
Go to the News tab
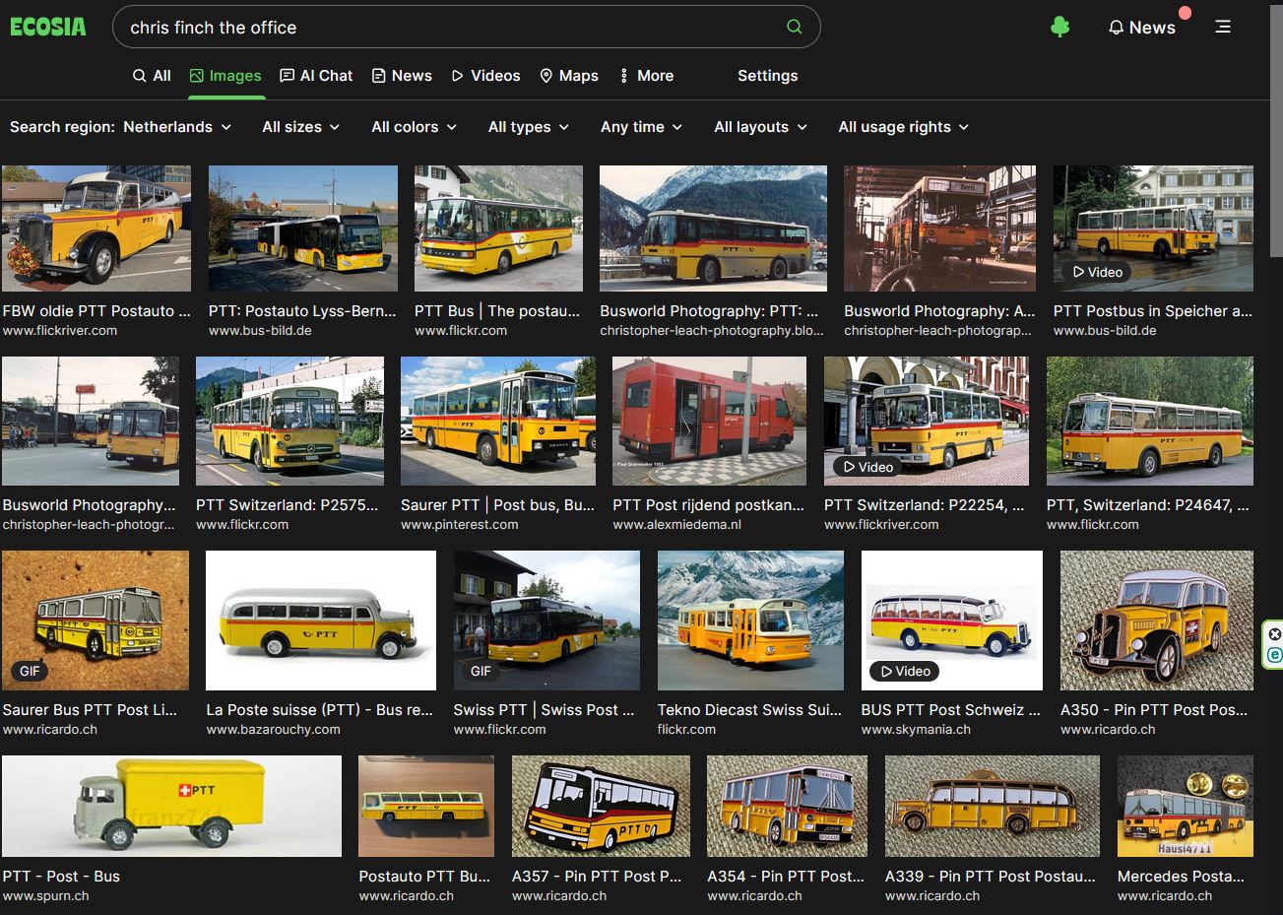point(402,76)
